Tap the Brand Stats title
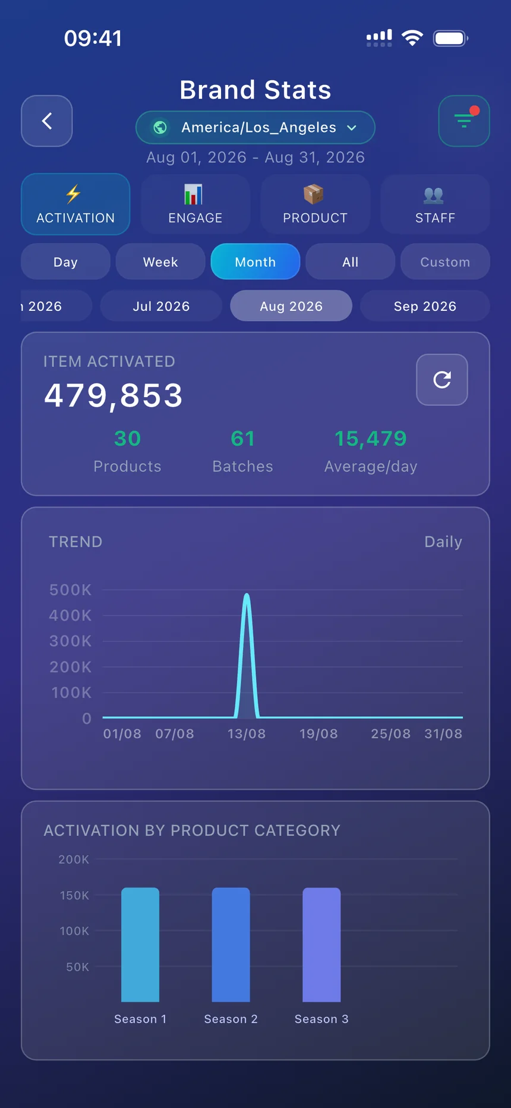 [x=255, y=90]
